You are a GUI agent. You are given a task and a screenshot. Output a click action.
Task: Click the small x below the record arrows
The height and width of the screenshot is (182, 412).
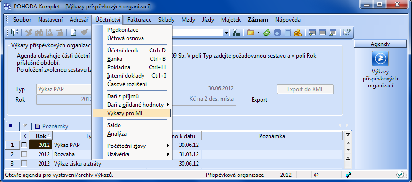pos(348,165)
